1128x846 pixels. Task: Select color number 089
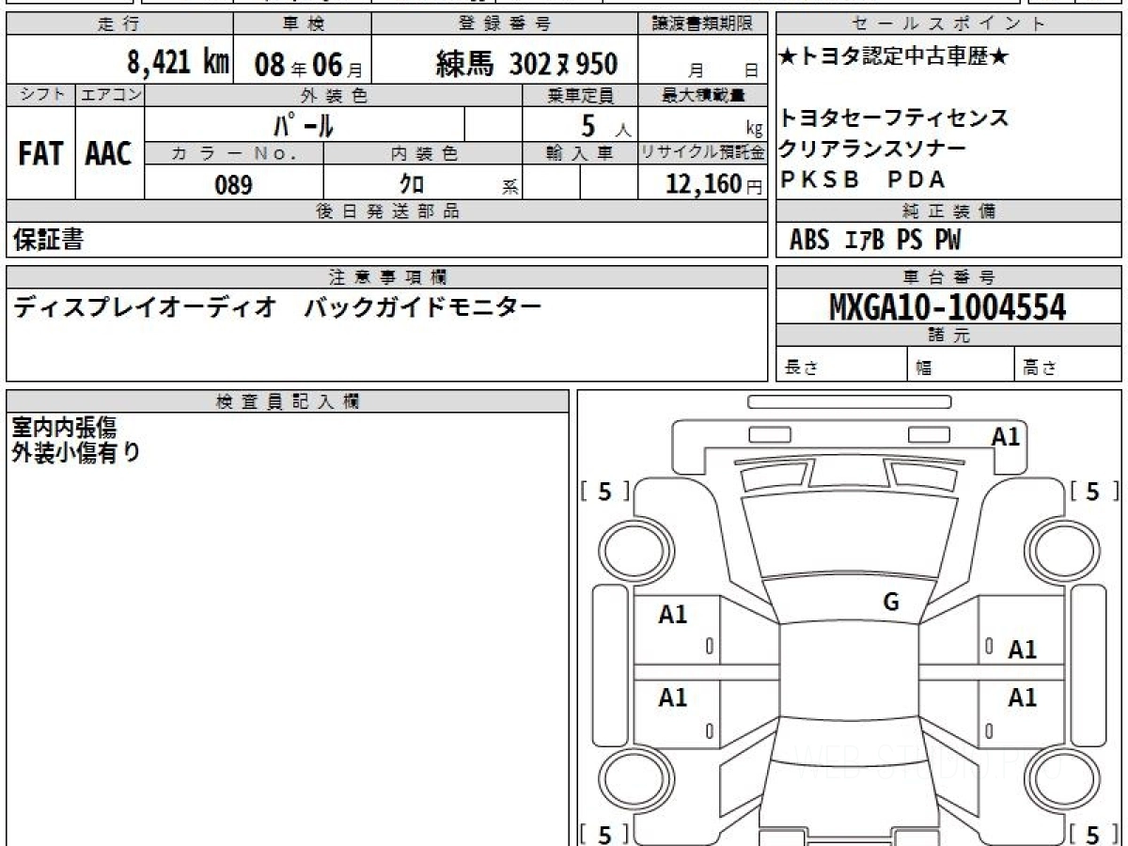233,185
